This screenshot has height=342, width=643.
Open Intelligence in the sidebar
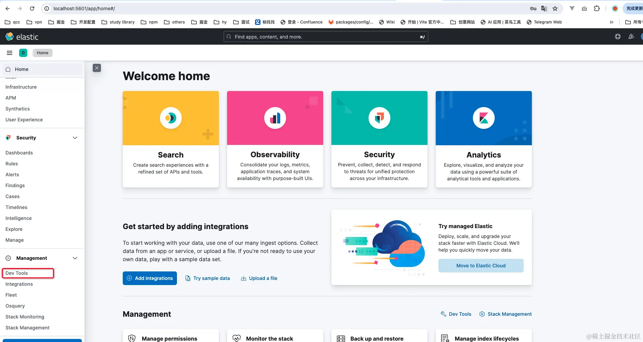(x=18, y=218)
